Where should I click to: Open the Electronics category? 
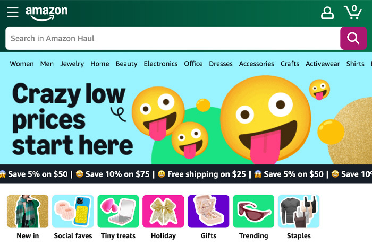pos(160,64)
